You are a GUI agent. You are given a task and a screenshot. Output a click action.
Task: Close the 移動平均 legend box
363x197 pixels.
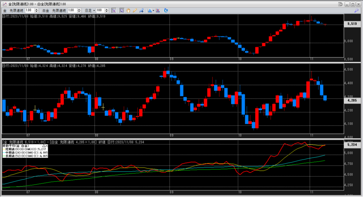(46, 146)
